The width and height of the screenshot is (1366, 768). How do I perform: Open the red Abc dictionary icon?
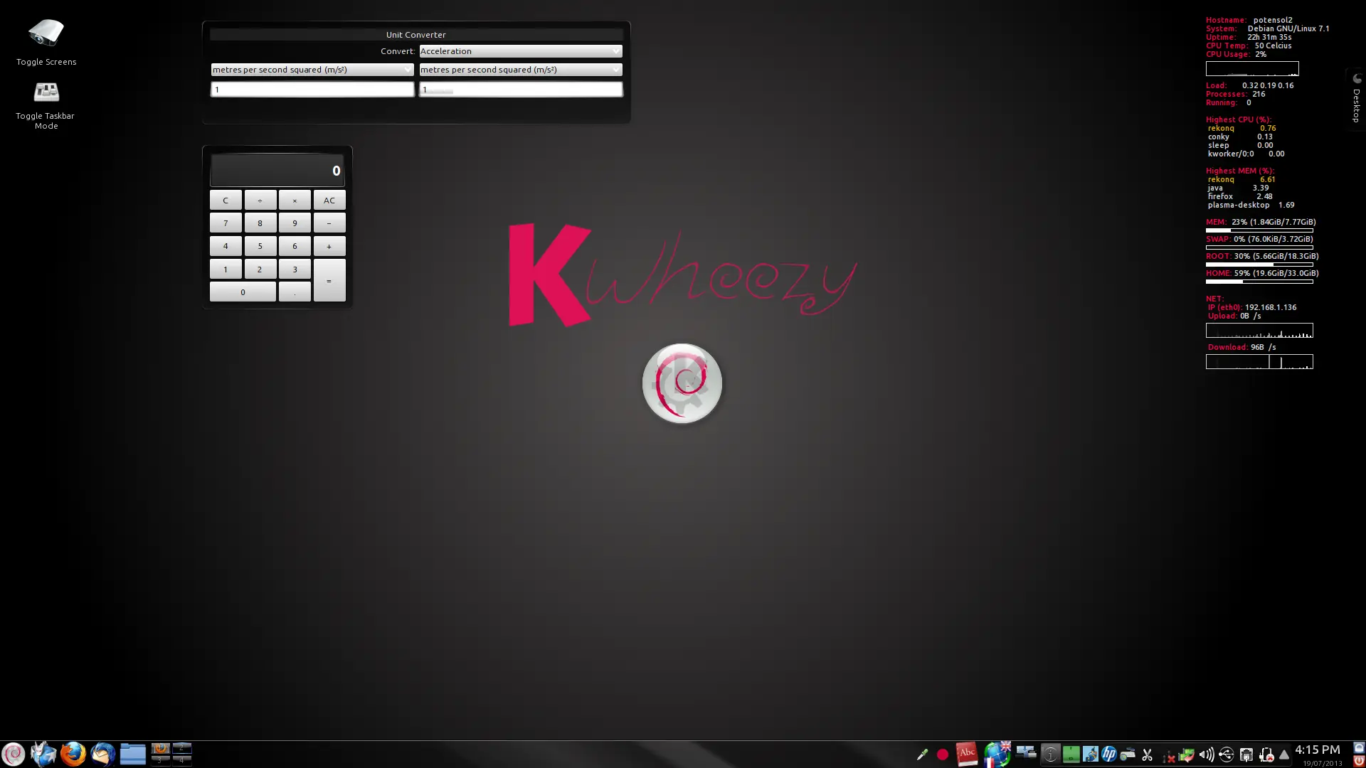(967, 754)
